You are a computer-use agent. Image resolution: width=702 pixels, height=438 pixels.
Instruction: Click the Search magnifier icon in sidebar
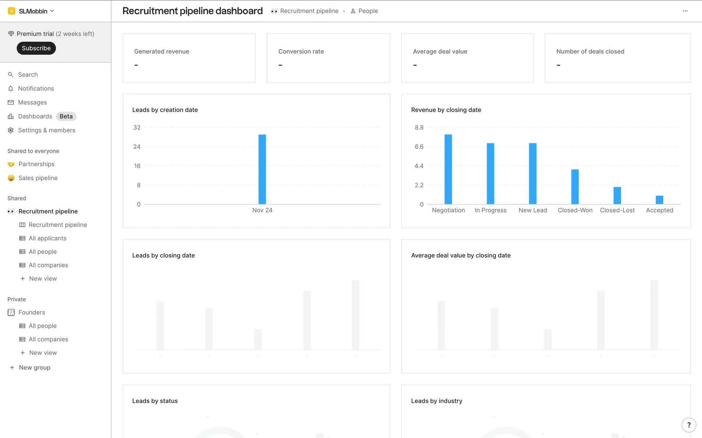click(11, 74)
